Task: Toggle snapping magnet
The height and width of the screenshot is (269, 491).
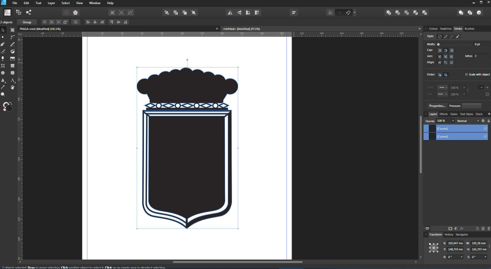Action: click(x=348, y=13)
